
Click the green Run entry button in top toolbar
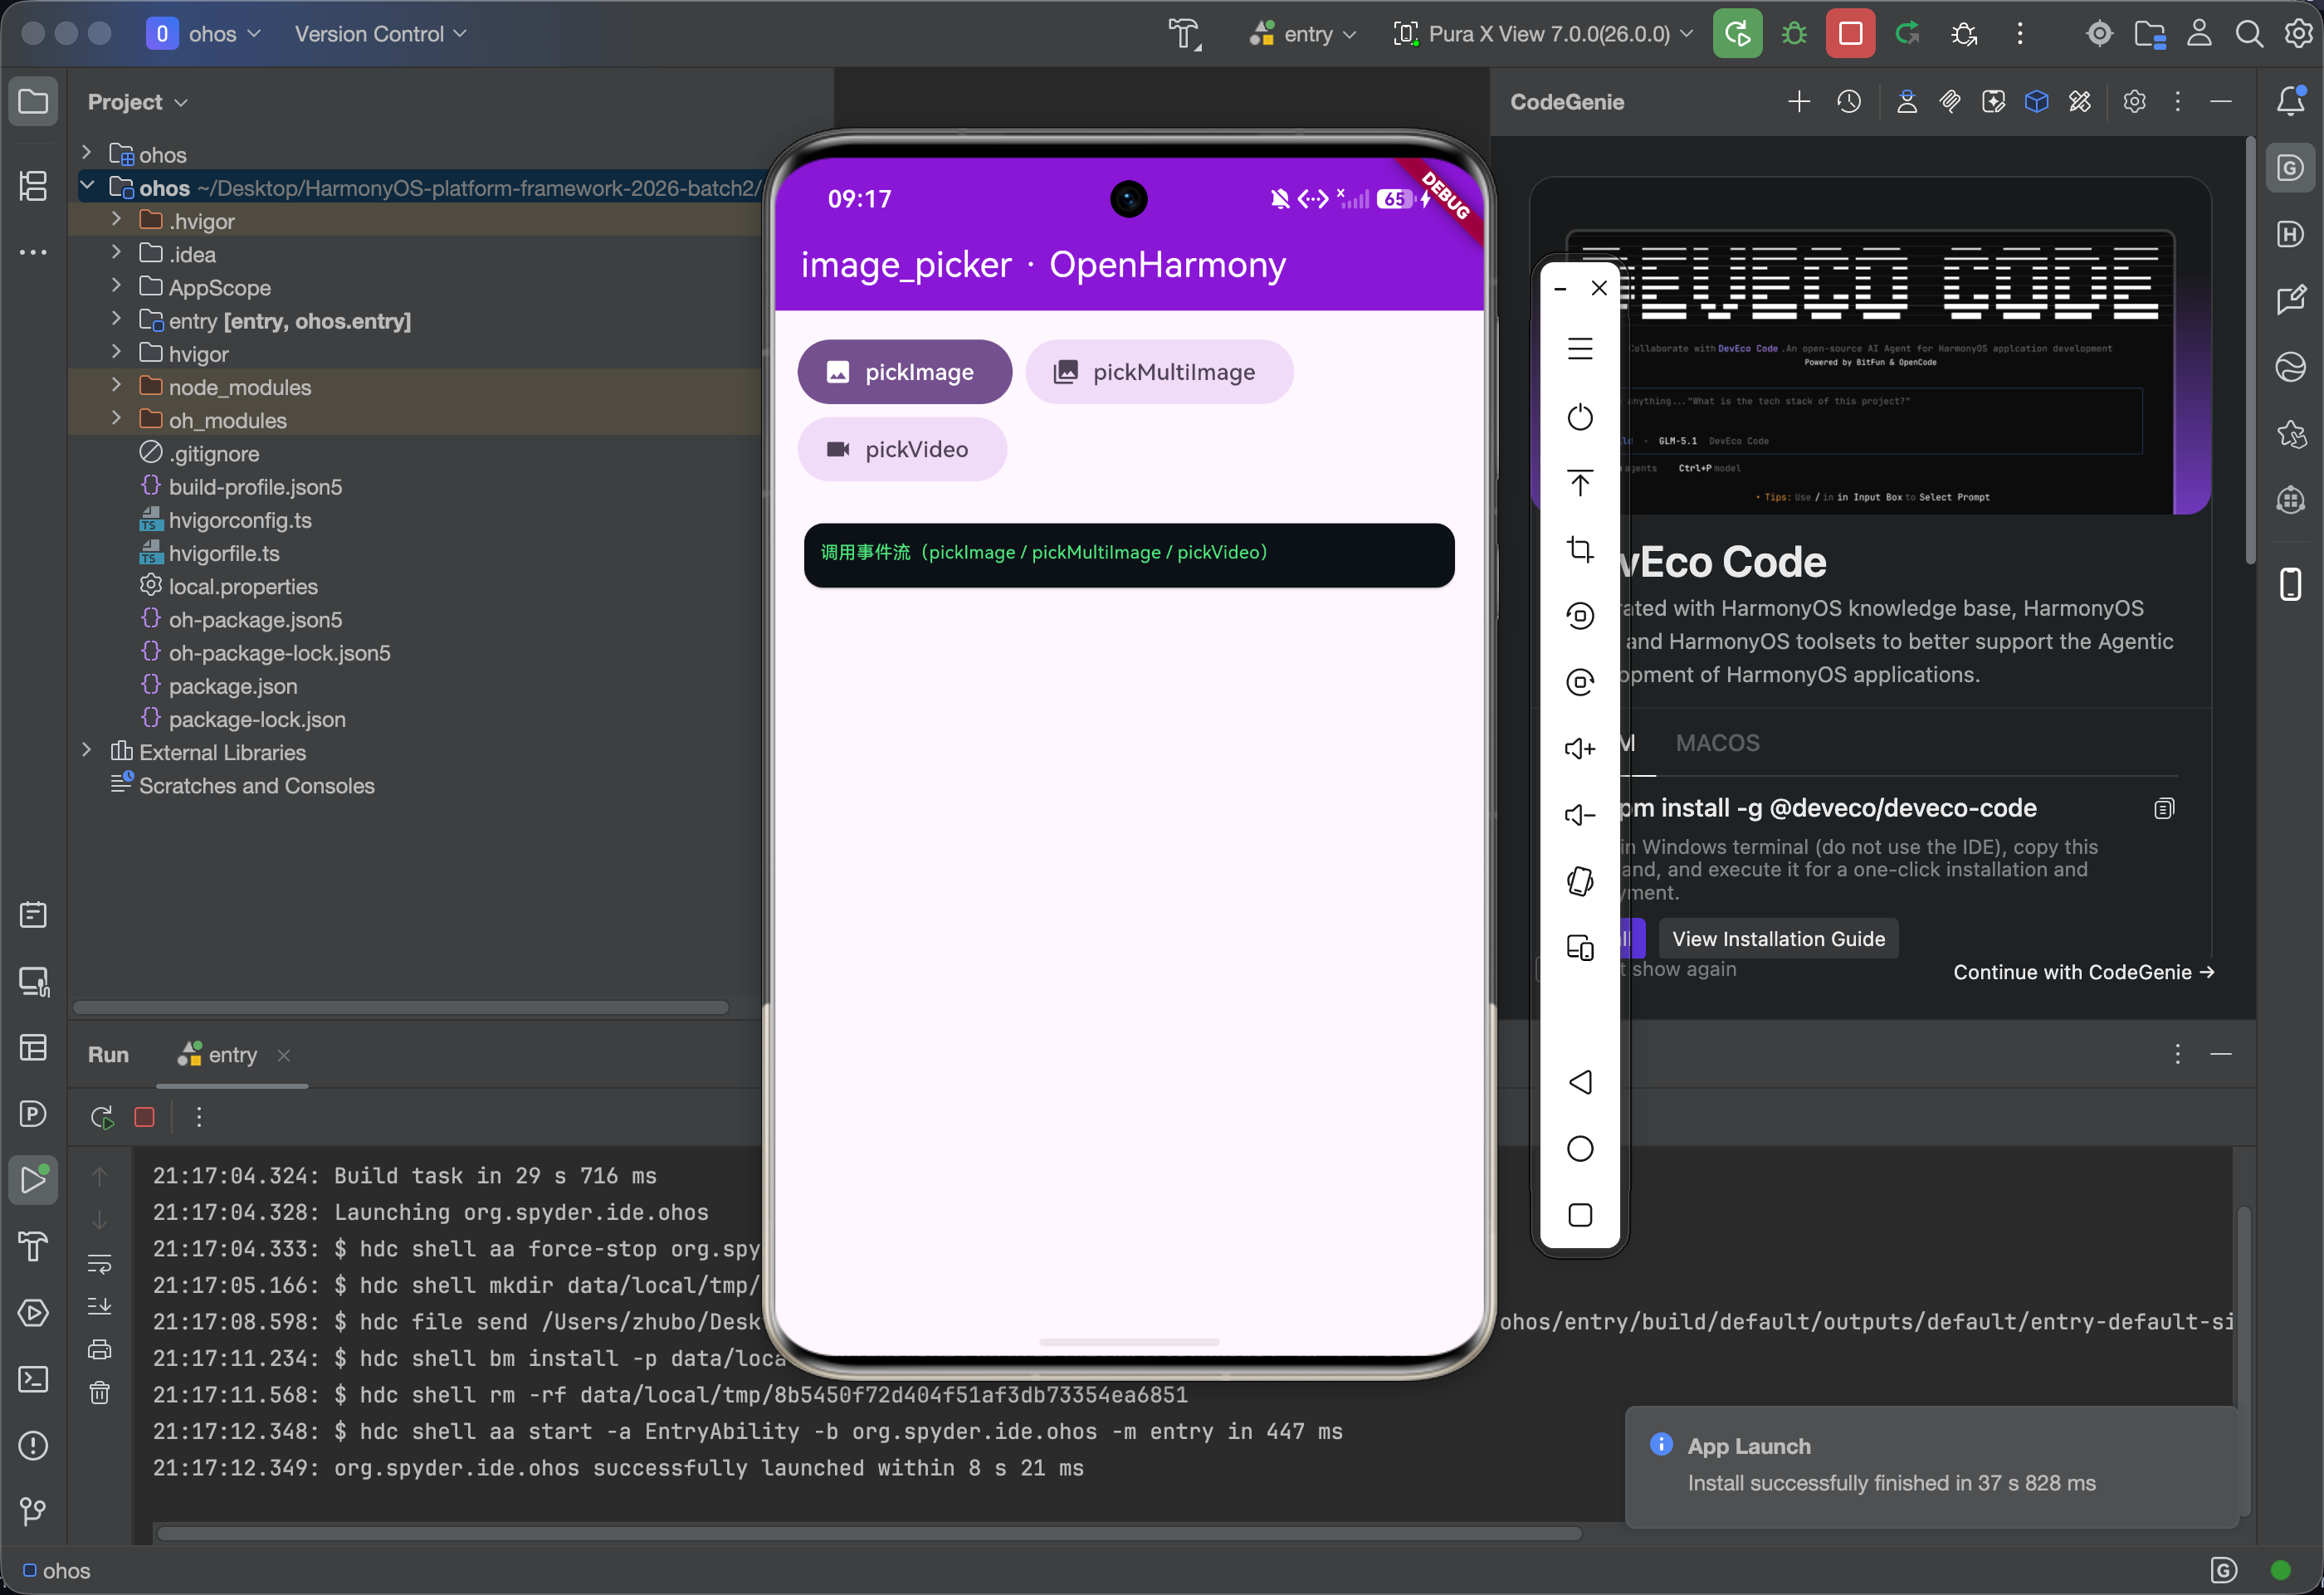1737,34
